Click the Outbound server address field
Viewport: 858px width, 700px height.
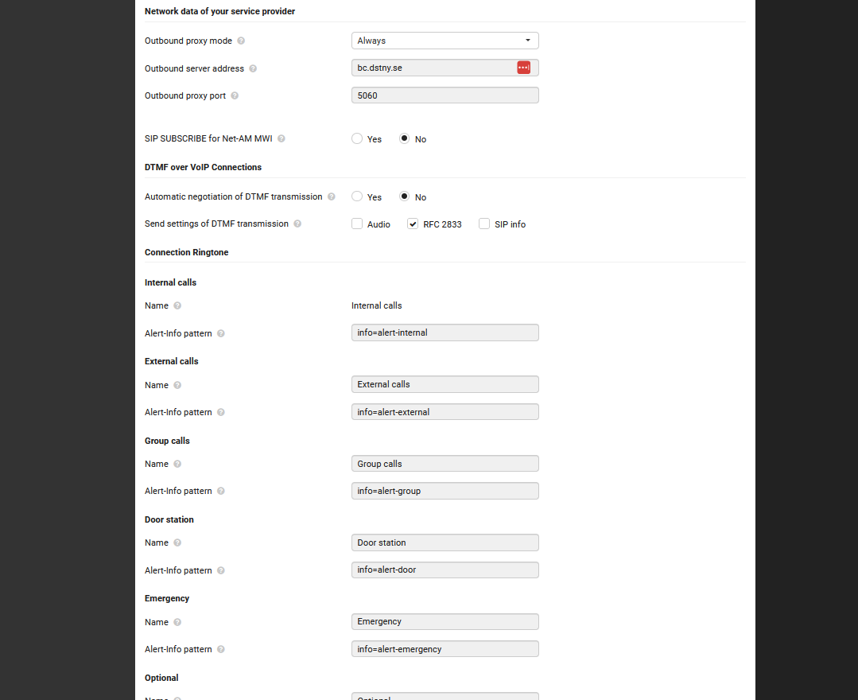pos(433,68)
